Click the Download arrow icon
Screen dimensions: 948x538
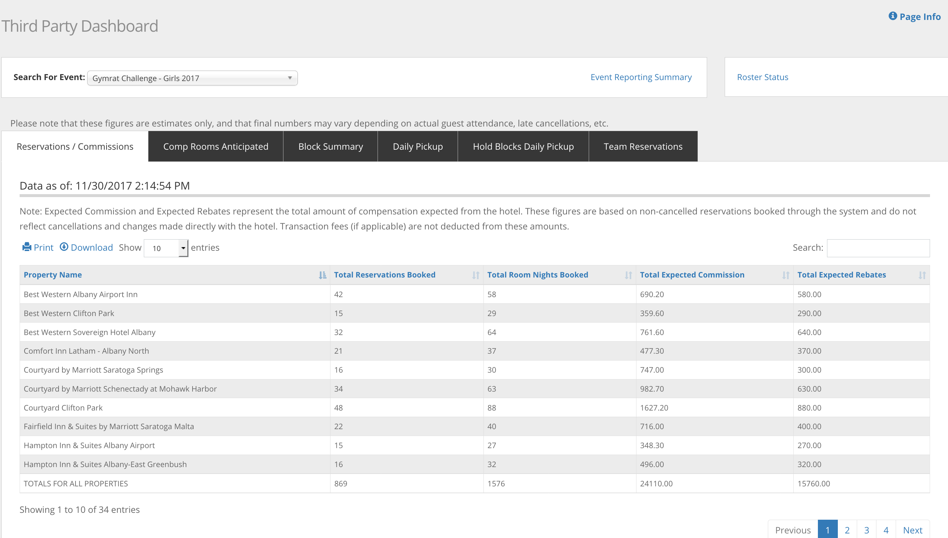click(64, 247)
